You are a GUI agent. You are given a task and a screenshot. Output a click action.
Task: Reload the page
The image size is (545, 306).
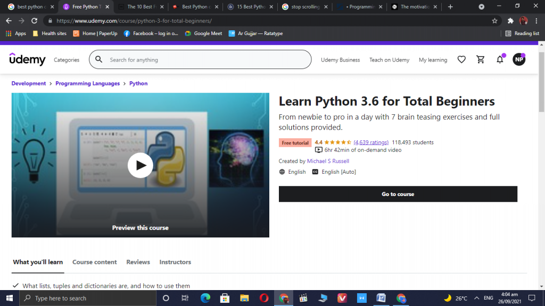[x=34, y=21]
